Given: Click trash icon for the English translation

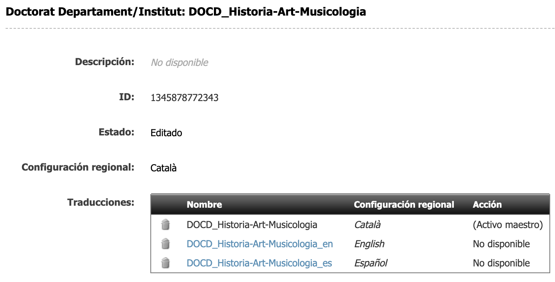Looking at the screenshot, I should (165, 244).
